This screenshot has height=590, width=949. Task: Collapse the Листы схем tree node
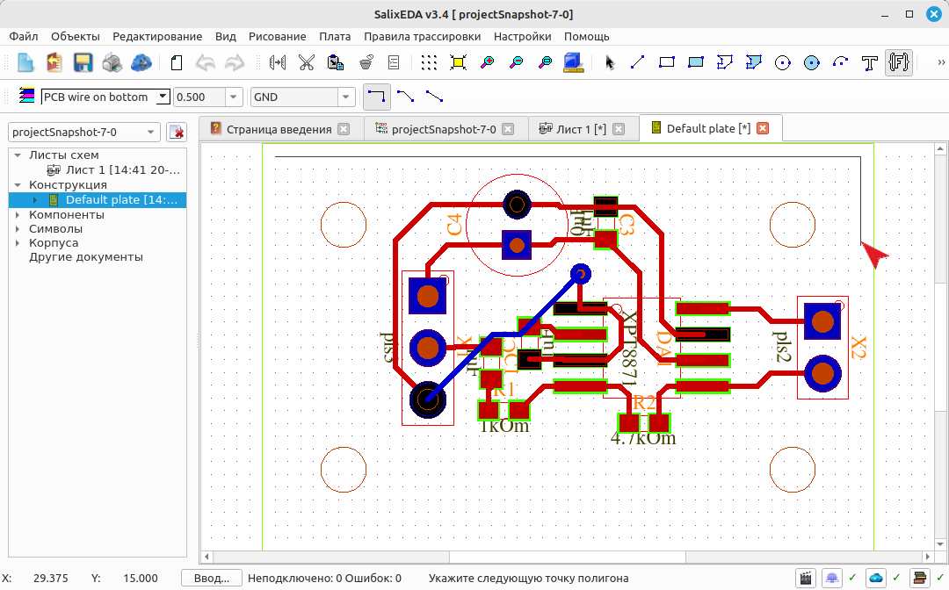click(18, 155)
